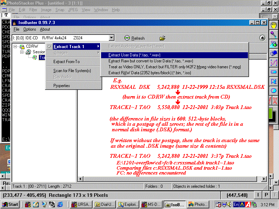Select the Text tool marked T in PhotoStacker
Screen dimensions: 279x209
[x=6, y=15]
